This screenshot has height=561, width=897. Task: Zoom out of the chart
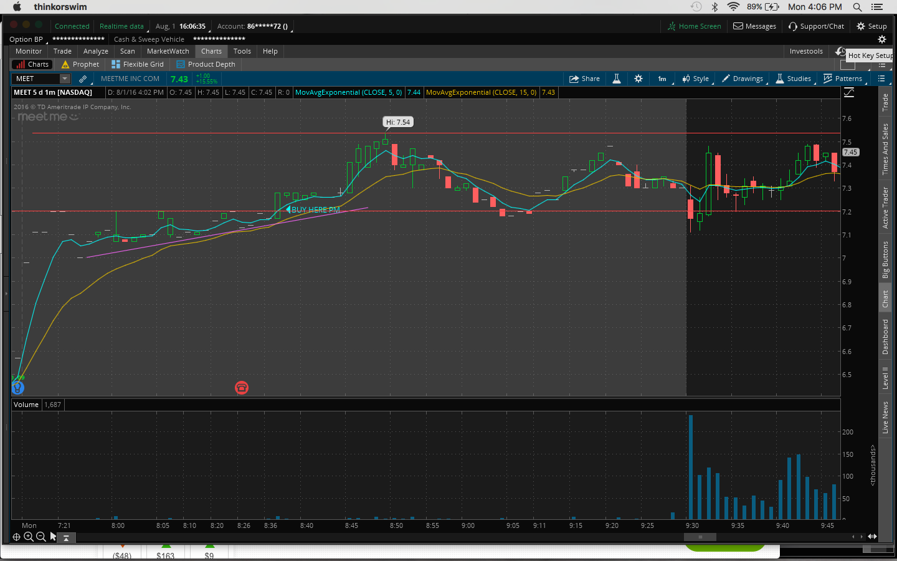tap(41, 537)
